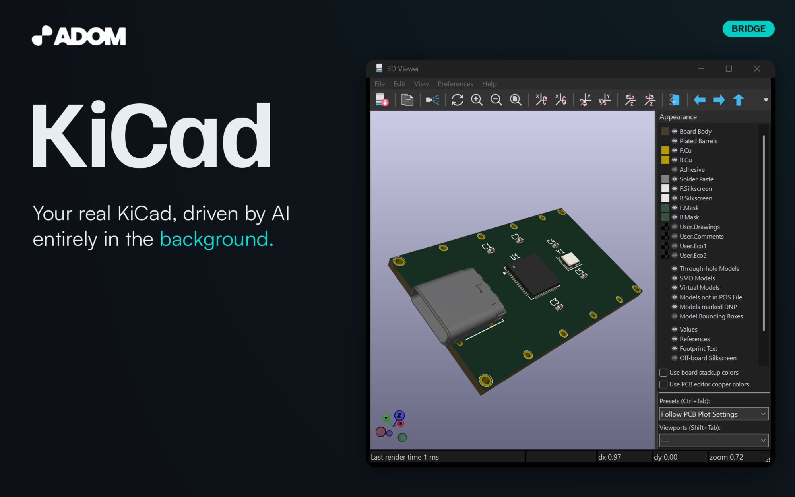795x497 pixels.
Task: Show the Adhesive layer eye
Action: pos(675,169)
